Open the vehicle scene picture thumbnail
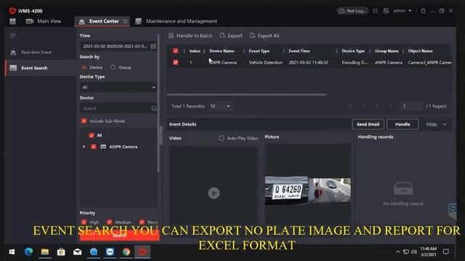 pos(329,190)
